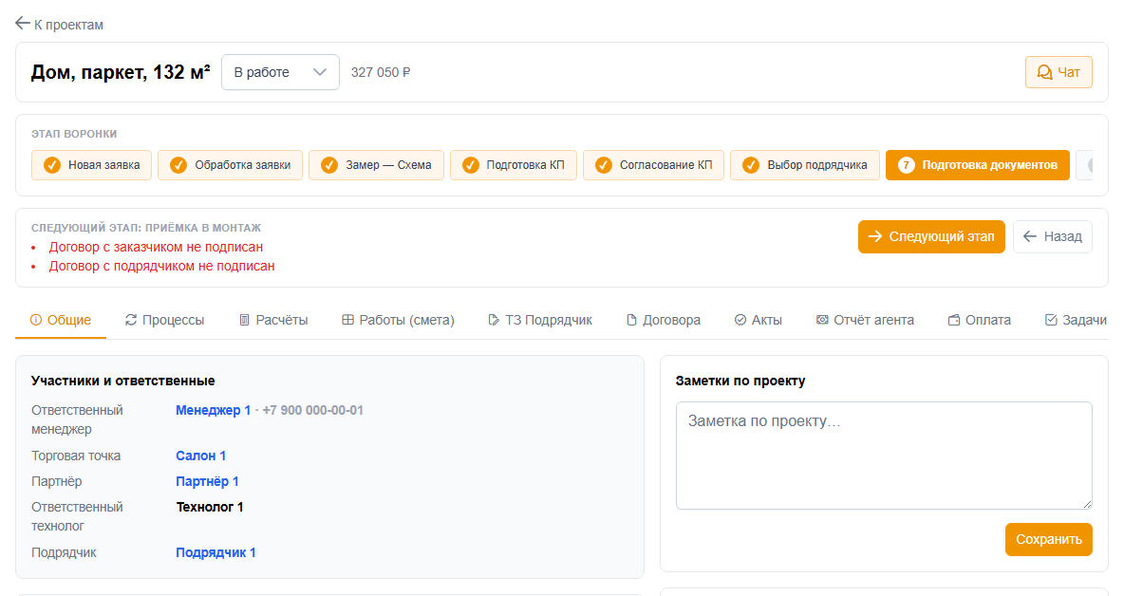Select active stage Подготовка документов
Screen dimensions: 1124x596
978,165
